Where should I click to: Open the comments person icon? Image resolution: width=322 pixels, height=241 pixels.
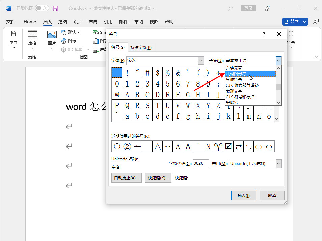point(316,22)
